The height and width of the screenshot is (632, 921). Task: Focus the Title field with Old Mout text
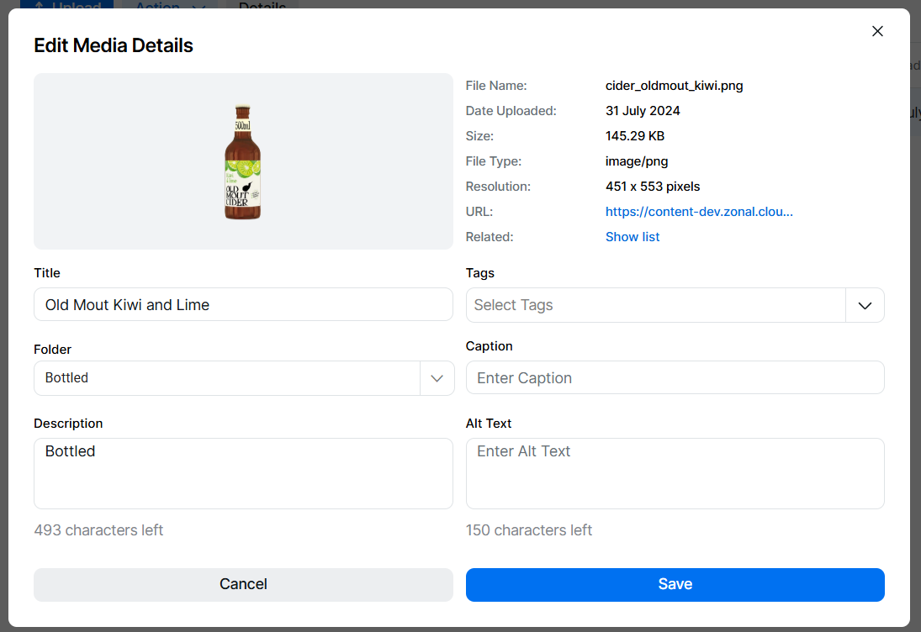243,305
